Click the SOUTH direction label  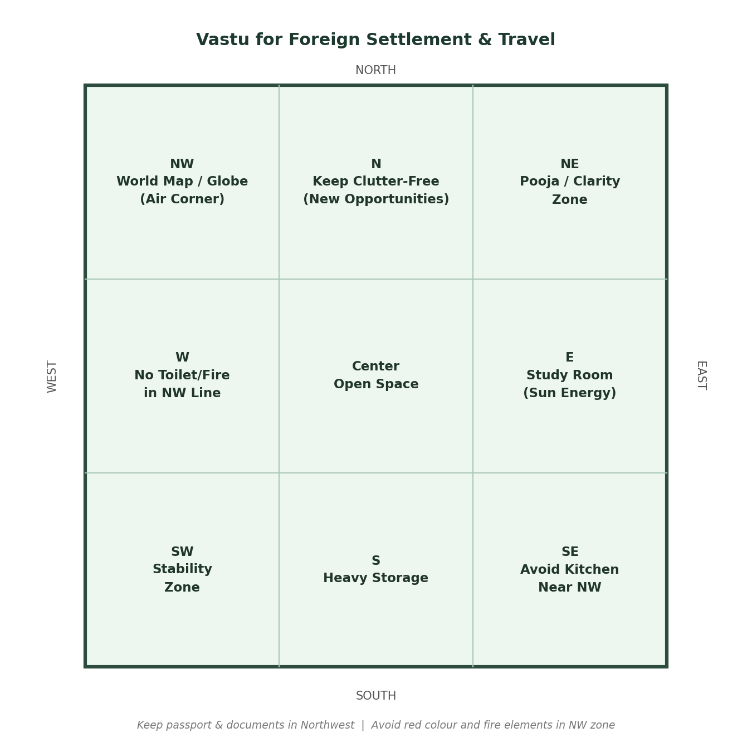coord(376,696)
